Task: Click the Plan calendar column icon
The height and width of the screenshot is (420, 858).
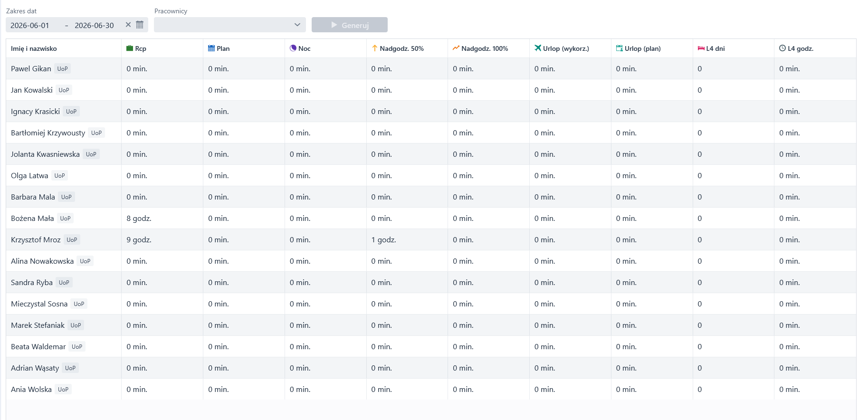Action: tap(211, 48)
